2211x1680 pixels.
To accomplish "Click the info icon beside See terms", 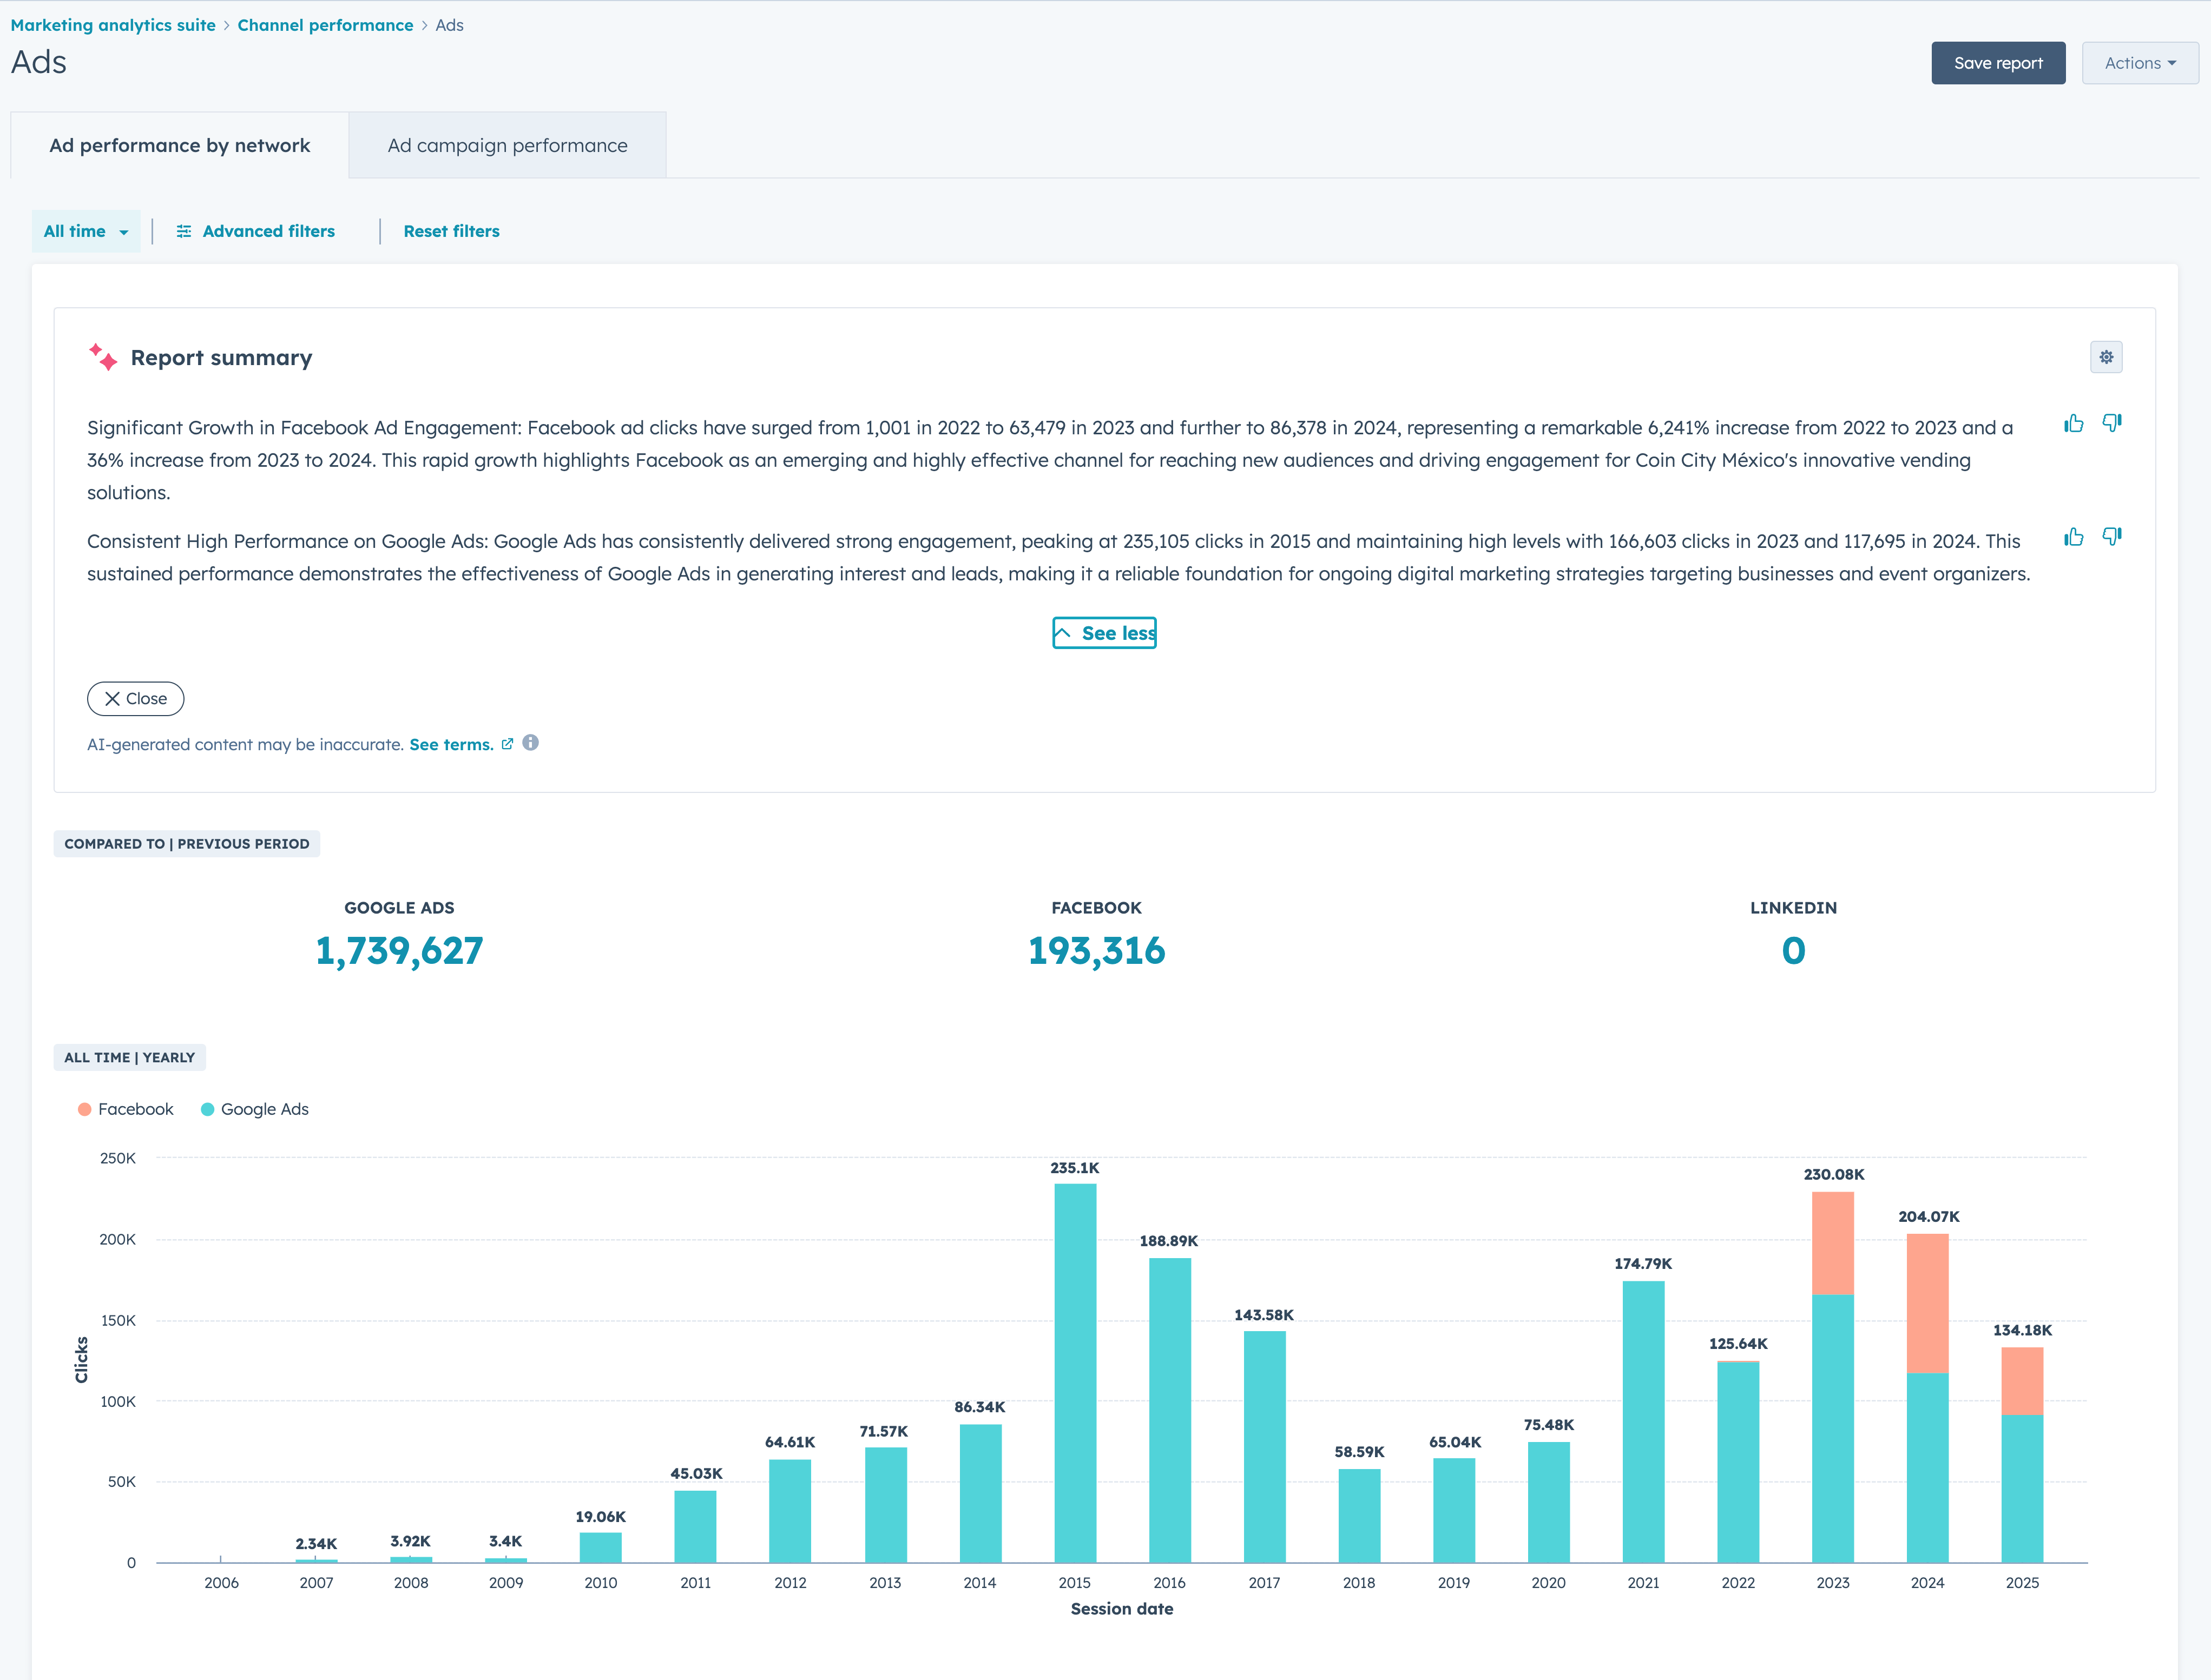I will [530, 743].
